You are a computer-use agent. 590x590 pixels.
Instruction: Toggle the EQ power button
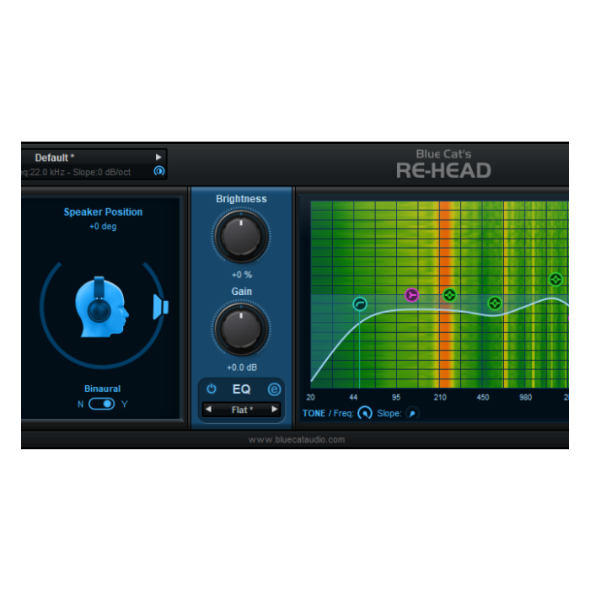point(212,389)
